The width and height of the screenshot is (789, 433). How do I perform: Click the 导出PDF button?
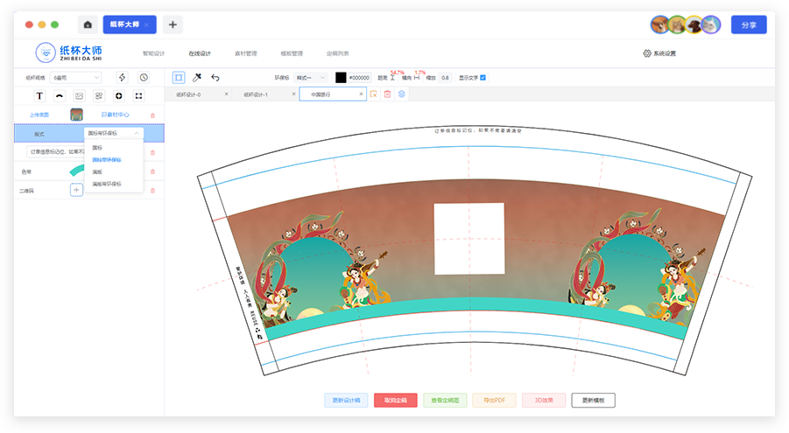[495, 401]
